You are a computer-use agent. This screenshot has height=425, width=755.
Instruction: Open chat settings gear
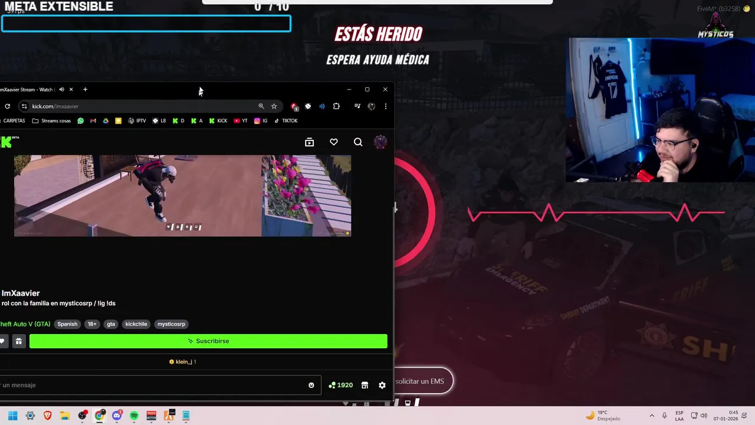click(382, 385)
